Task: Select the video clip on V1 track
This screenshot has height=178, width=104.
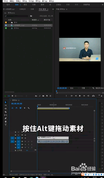Action: 53,138
